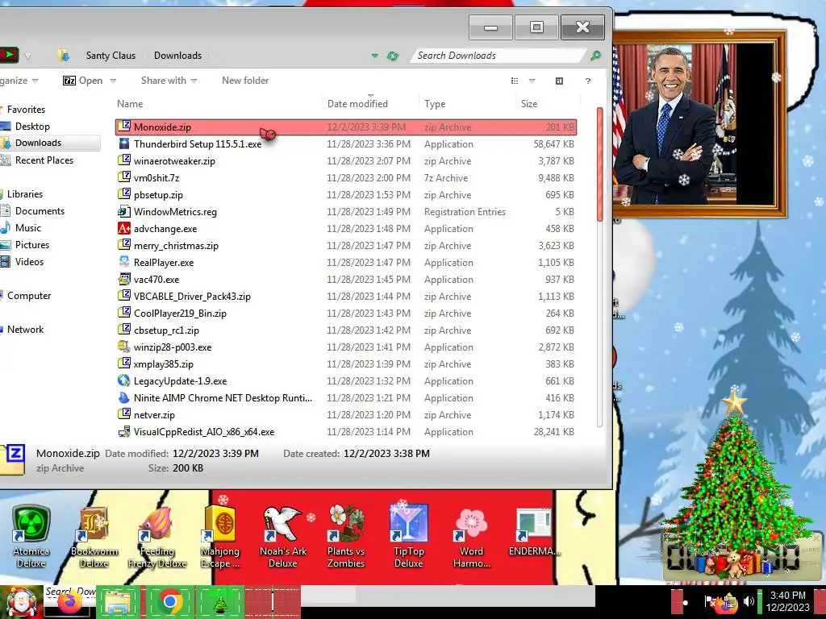Open Explorer help question mark icon
The height and width of the screenshot is (619, 826).
(x=588, y=81)
